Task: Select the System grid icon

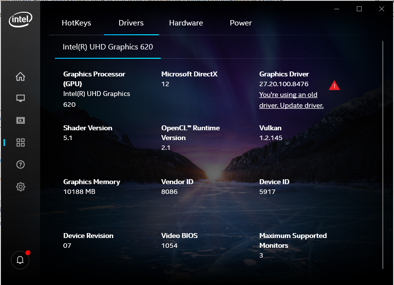Action: tap(21, 142)
